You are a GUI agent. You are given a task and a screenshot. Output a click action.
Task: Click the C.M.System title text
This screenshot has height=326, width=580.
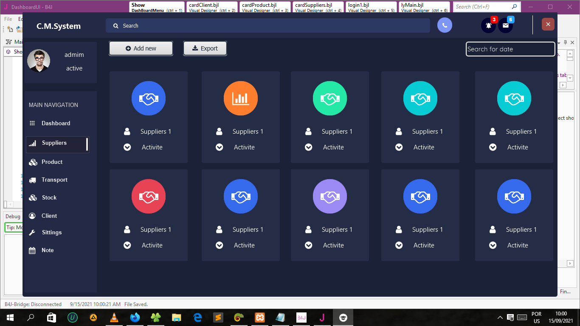pos(59,26)
